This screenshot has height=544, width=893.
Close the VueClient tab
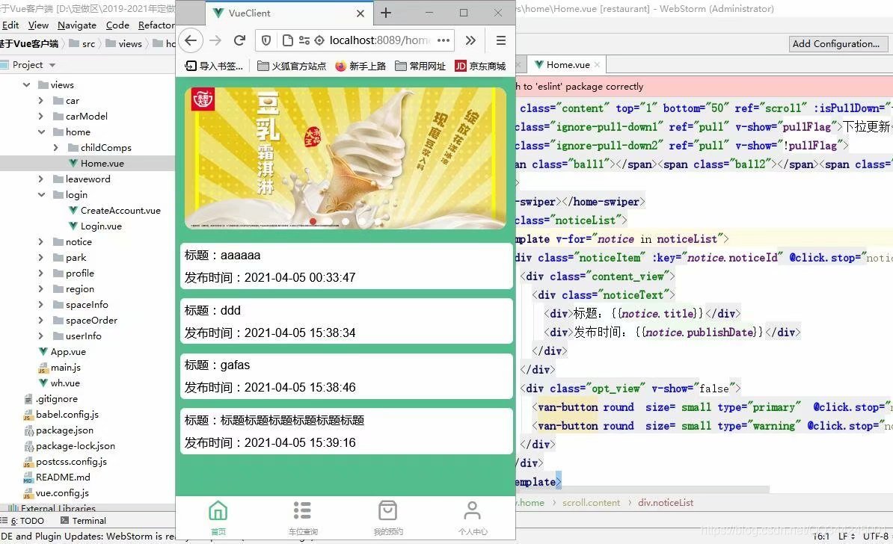click(360, 13)
